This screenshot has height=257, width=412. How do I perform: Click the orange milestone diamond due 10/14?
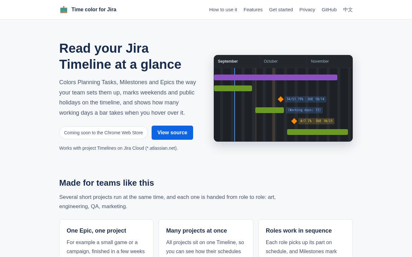tap(281, 99)
